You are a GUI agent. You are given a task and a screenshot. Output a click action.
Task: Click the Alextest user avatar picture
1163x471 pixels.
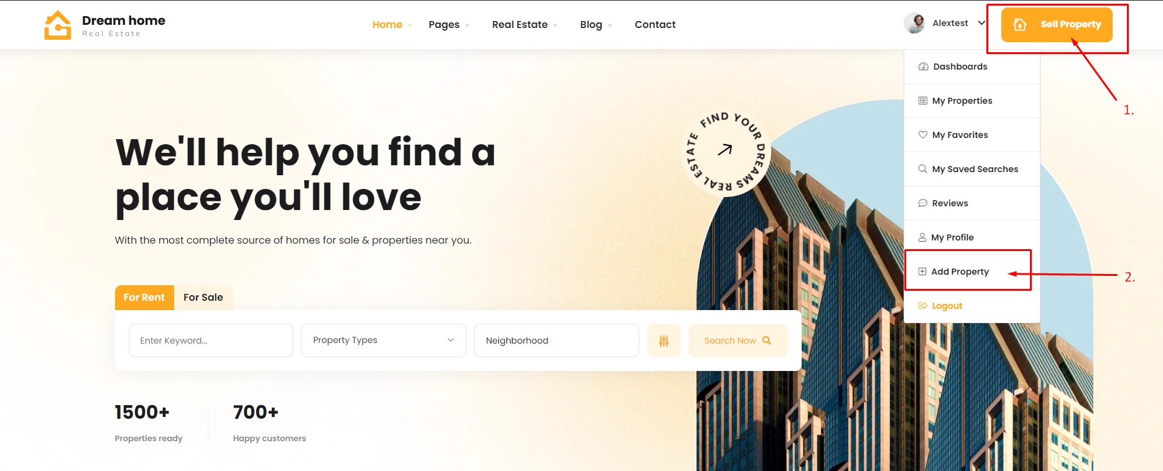tap(914, 23)
